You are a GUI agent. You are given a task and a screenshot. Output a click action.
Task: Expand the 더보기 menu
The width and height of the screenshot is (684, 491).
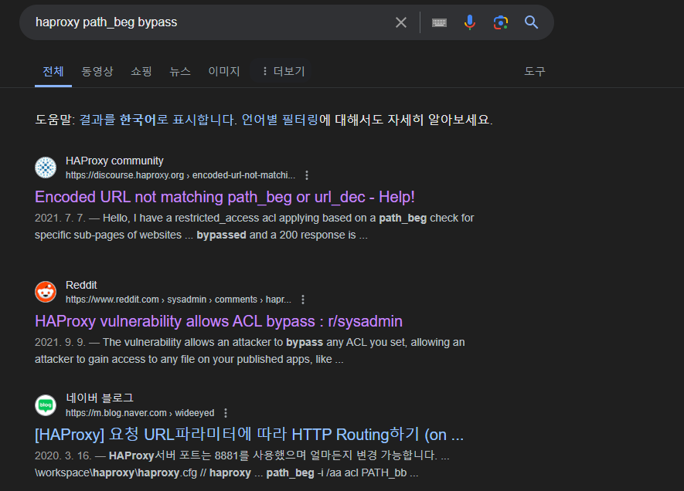(x=283, y=71)
